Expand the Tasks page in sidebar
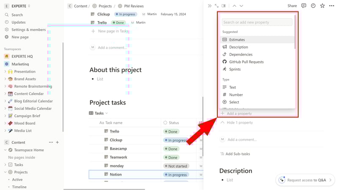This screenshot has height=190, width=339. 5,165
